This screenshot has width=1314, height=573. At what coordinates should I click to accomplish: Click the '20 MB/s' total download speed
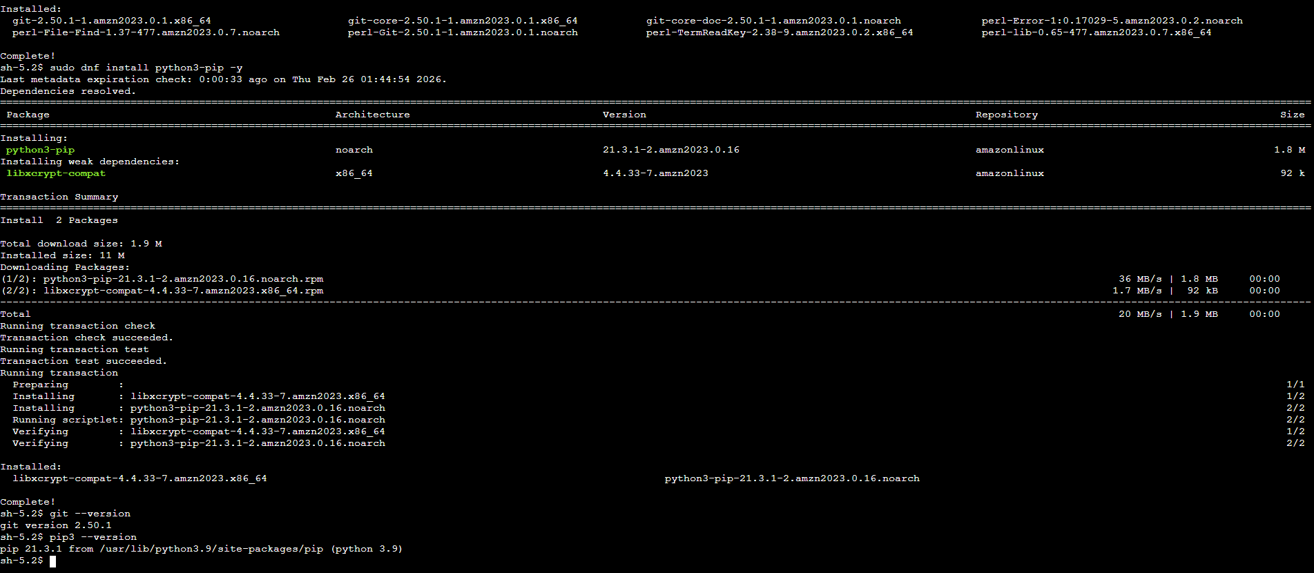pyautogui.click(x=1140, y=314)
